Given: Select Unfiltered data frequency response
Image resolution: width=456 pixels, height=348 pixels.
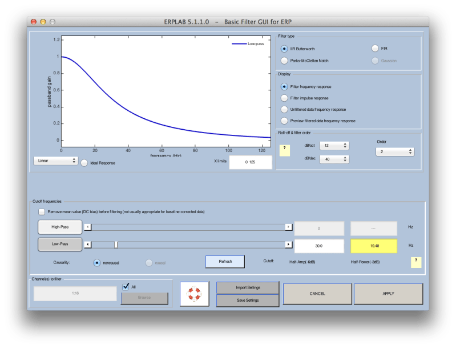Looking at the screenshot, I should click(284, 110).
